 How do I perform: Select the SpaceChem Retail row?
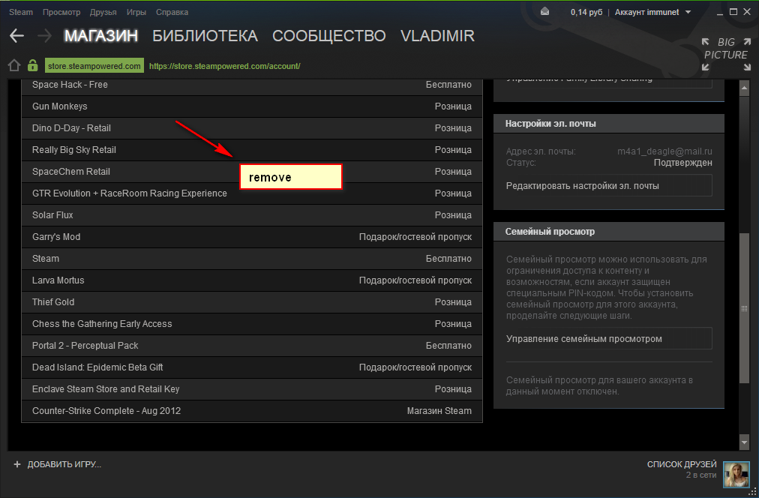pyautogui.click(x=252, y=172)
